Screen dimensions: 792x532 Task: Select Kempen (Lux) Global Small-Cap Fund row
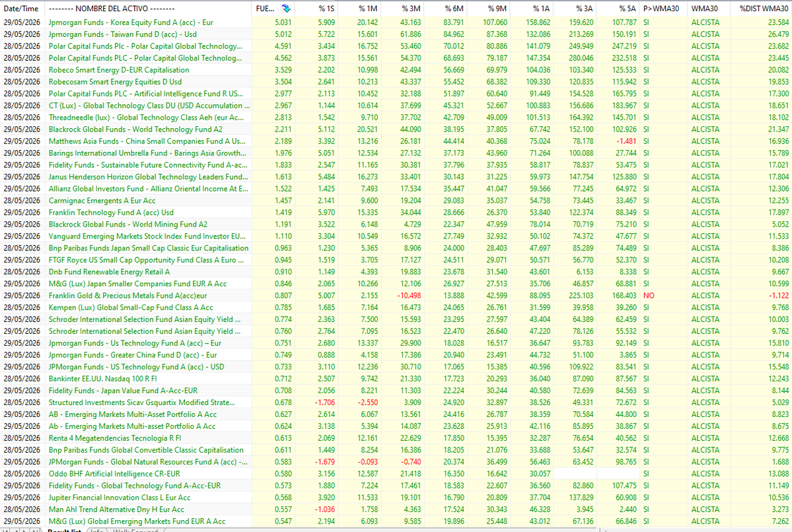click(x=396, y=307)
